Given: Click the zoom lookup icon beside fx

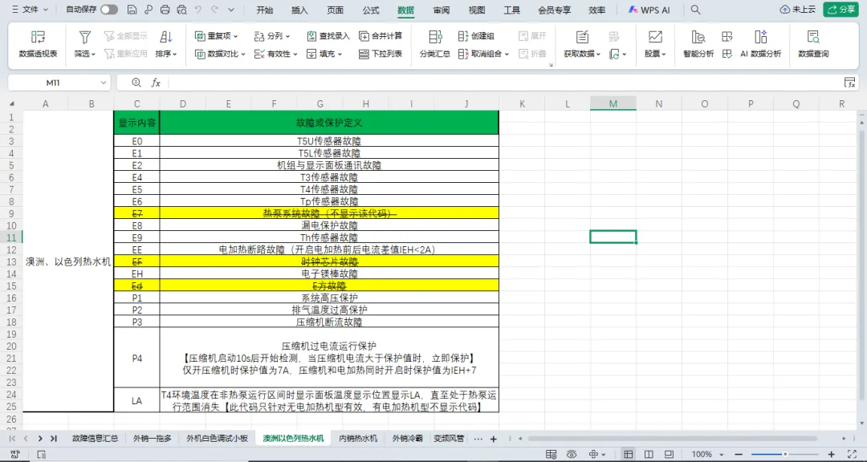Looking at the screenshot, I should point(136,83).
